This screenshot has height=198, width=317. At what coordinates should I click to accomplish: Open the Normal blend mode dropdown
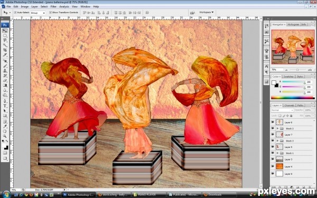282,110
